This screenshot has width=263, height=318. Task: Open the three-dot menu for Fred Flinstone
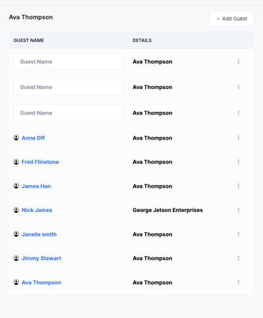click(x=239, y=162)
